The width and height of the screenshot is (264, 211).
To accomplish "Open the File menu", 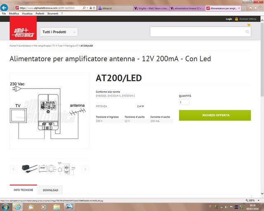I will [x=4, y=14].
